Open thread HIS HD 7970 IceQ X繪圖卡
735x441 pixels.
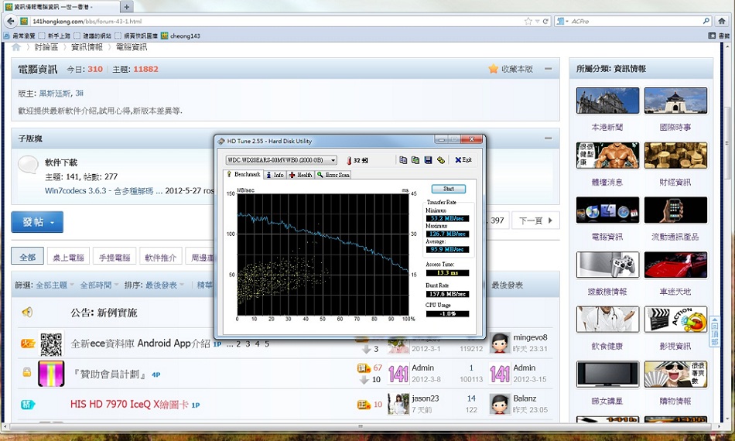[x=129, y=404]
